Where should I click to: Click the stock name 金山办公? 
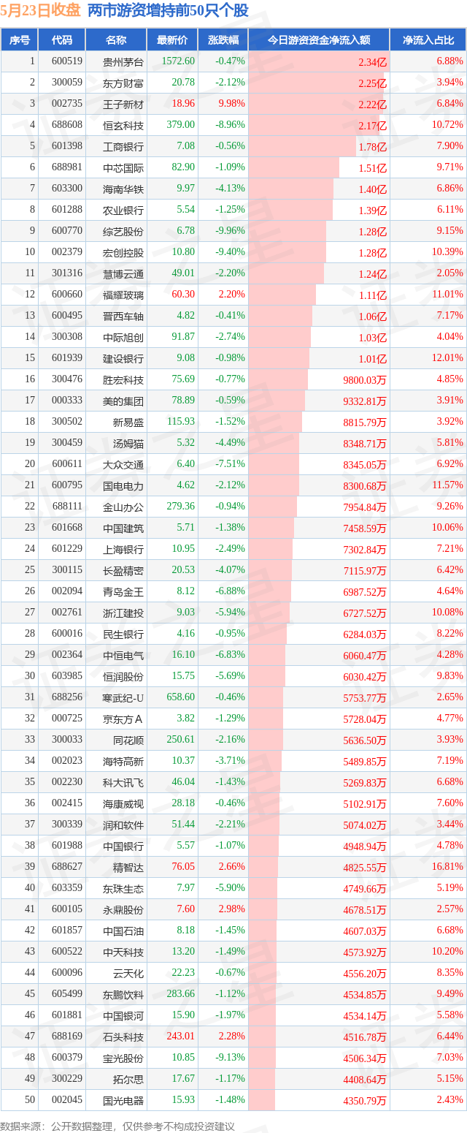123,507
